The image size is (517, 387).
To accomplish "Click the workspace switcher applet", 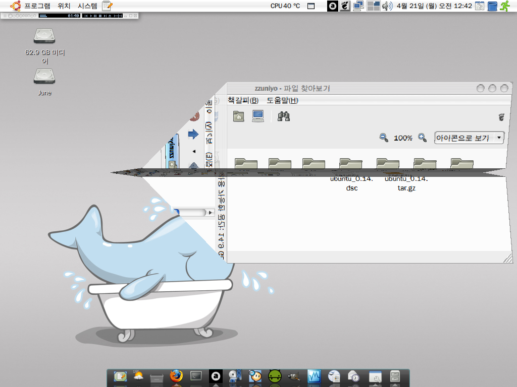I will click(373, 6).
